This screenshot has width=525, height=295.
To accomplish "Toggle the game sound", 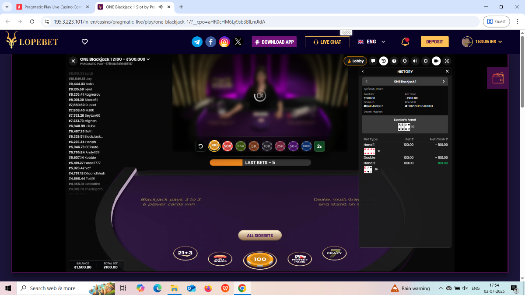I will click(415, 61).
